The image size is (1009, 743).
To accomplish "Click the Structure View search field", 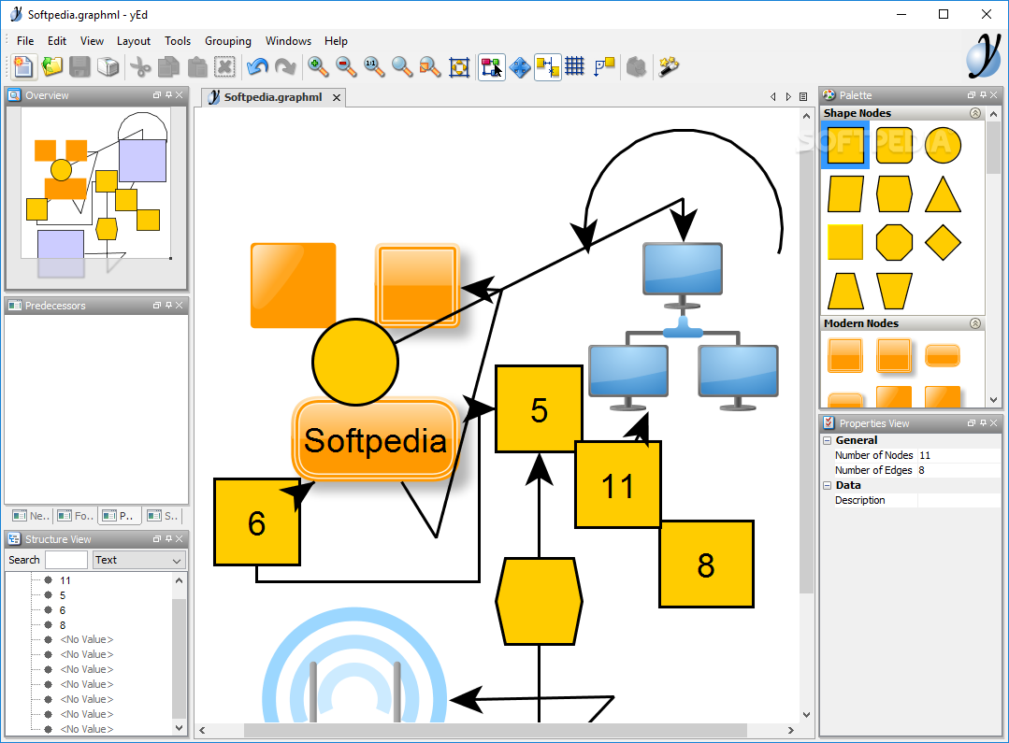I will coord(66,560).
